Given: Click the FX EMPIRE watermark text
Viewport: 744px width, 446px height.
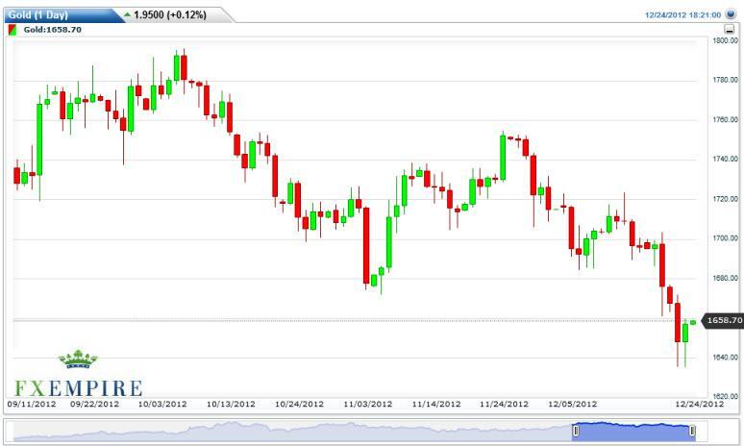Looking at the screenshot, I should tap(78, 388).
